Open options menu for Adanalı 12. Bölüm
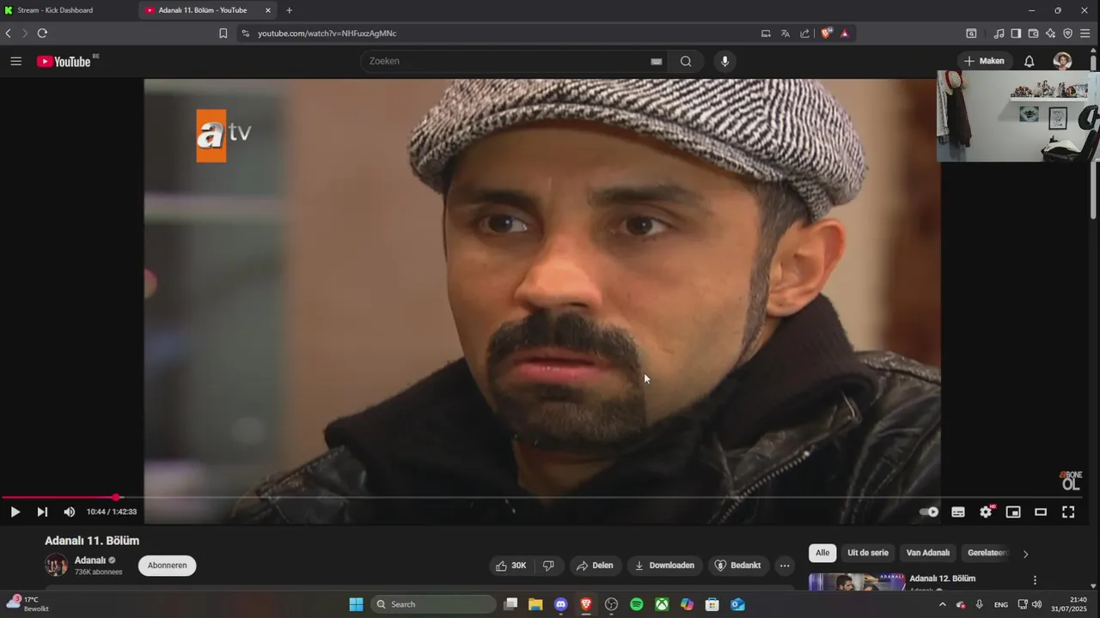This screenshot has width=1100, height=618. 1035,580
